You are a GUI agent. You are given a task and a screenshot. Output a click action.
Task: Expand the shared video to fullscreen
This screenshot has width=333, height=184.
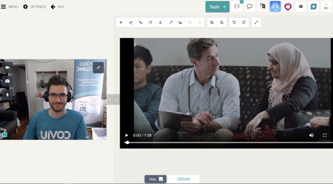pos(325,135)
